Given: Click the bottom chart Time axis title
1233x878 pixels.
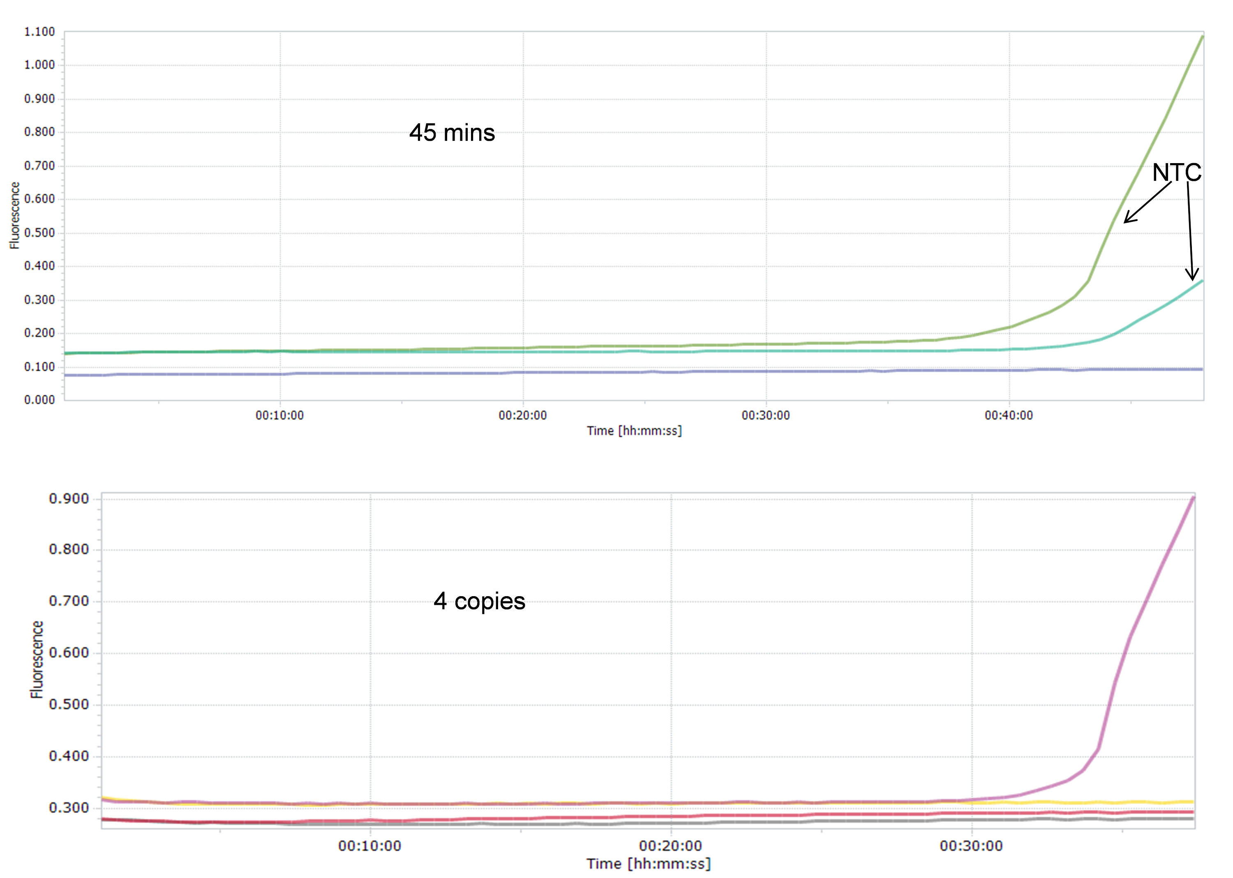Looking at the screenshot, I should (x=649, y=864).
